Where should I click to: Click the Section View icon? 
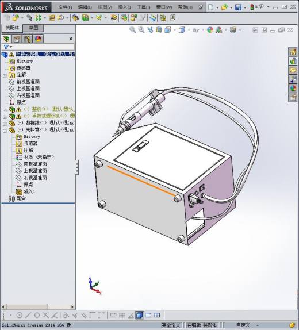click(x=159, y=30)
